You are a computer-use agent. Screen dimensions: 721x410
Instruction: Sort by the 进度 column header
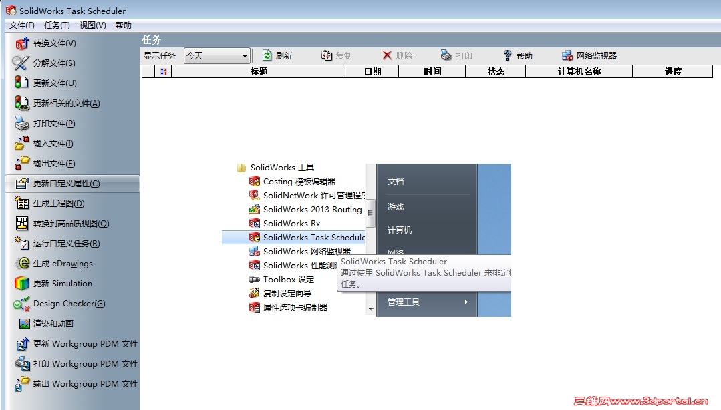[x=673, y=71]
